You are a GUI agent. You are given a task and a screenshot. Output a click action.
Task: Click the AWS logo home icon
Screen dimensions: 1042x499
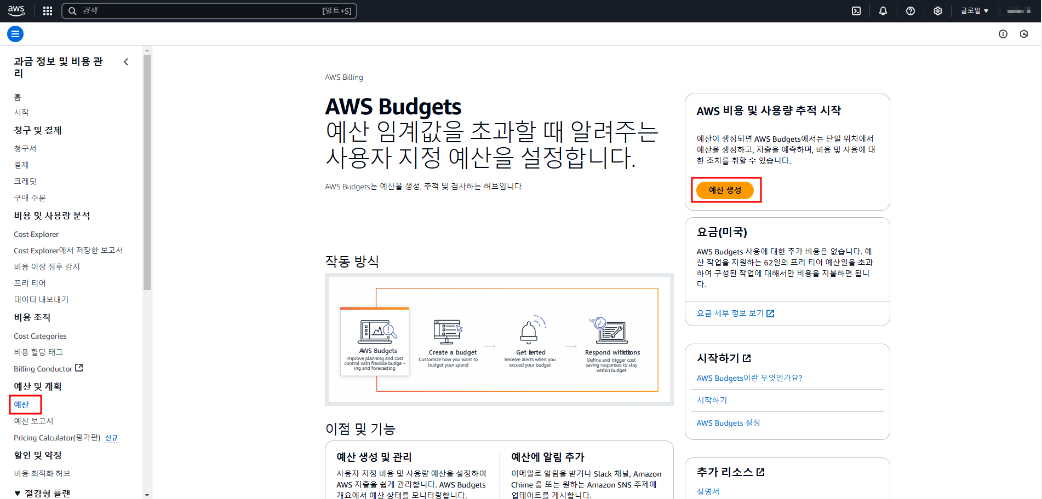(x=16, y=10)
